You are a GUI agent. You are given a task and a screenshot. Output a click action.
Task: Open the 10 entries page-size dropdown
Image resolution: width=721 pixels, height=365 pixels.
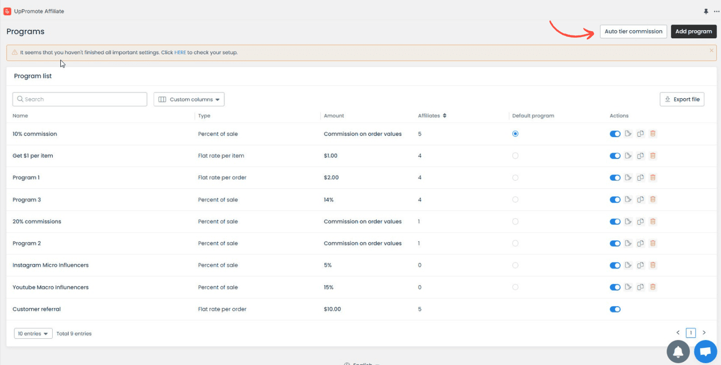tap(33, 333)
